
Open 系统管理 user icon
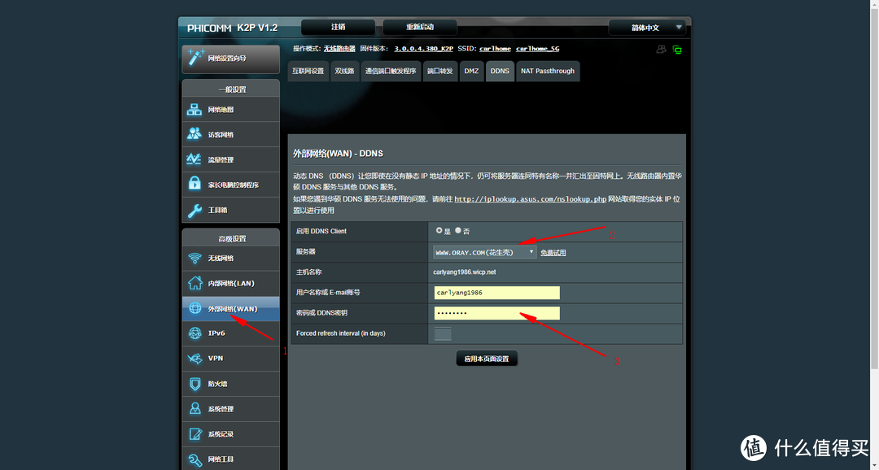coord(195,409)
